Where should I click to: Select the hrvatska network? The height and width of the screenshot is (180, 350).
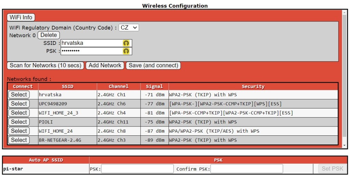tap(19, 95)
